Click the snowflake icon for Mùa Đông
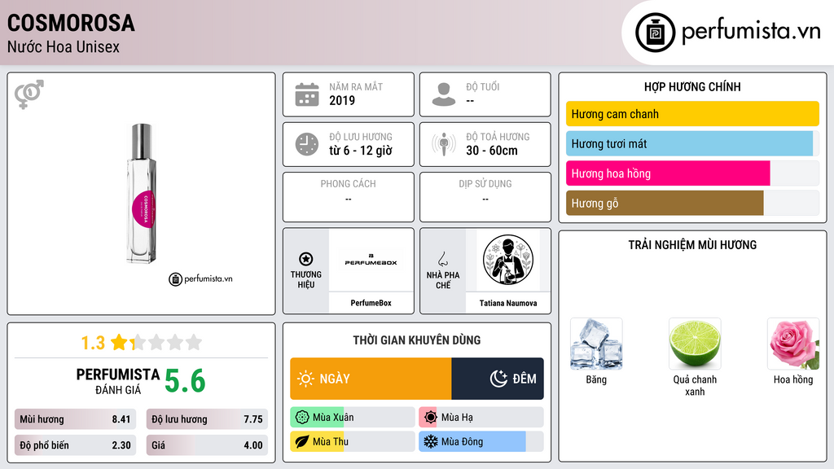 pyautogui.click(x=431, y=441)
